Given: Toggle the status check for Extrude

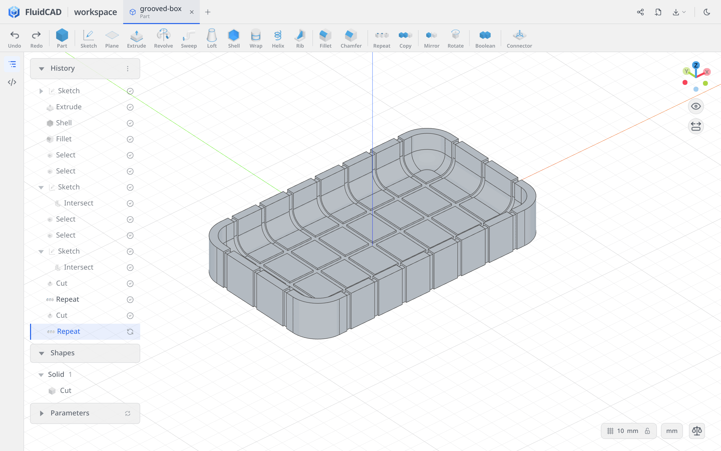Looking at the screenshot, I should click(130, 107).
